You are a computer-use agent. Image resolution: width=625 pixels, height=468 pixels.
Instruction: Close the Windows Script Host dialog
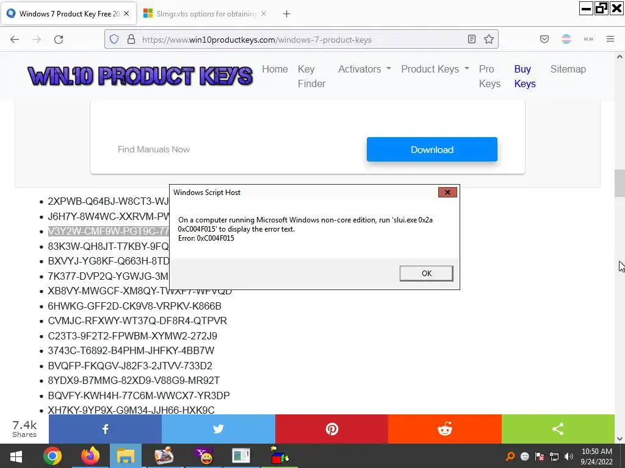(x=447, y=193)
